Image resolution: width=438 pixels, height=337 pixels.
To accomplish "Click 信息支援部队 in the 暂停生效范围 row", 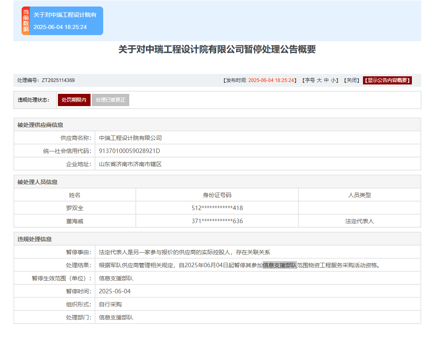I will [x=116, y=278].
